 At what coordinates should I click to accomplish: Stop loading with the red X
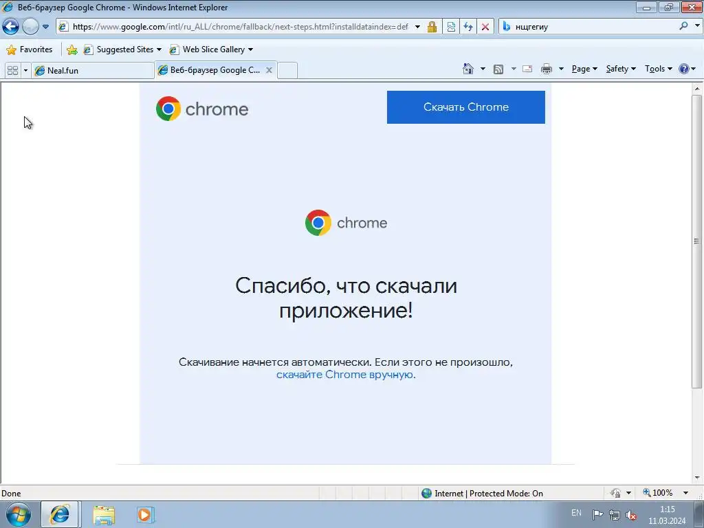485,27
